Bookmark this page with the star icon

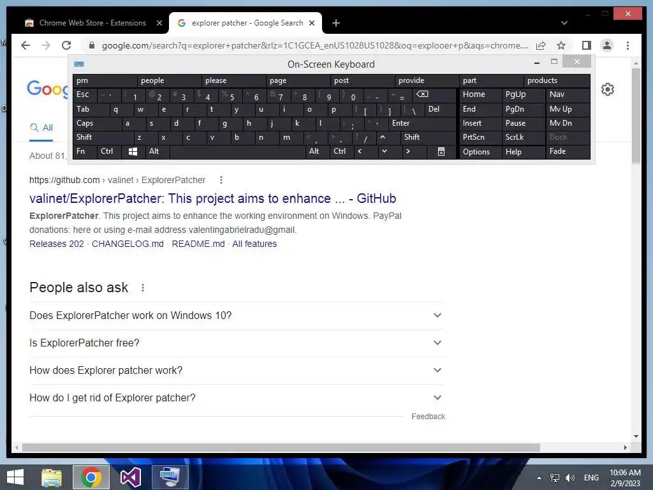[x=561, y=45]
